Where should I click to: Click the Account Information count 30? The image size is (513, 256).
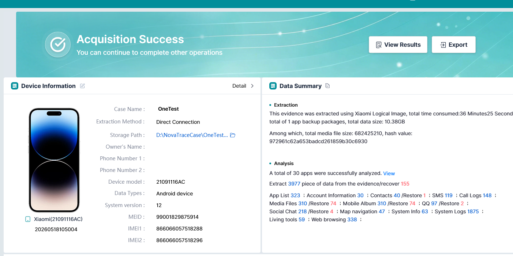(360, 195)
